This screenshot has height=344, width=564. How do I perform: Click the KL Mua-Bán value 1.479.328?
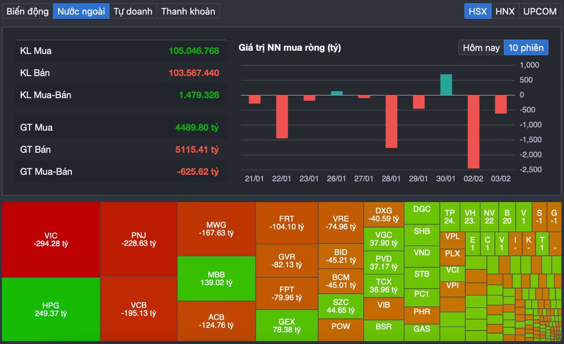(x=199, y=95)
